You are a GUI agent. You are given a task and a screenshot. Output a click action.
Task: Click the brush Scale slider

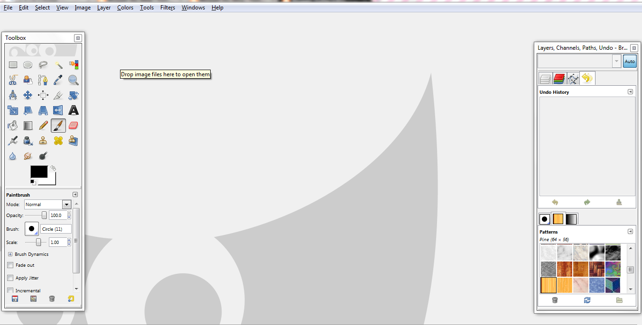tap(36, 242)
